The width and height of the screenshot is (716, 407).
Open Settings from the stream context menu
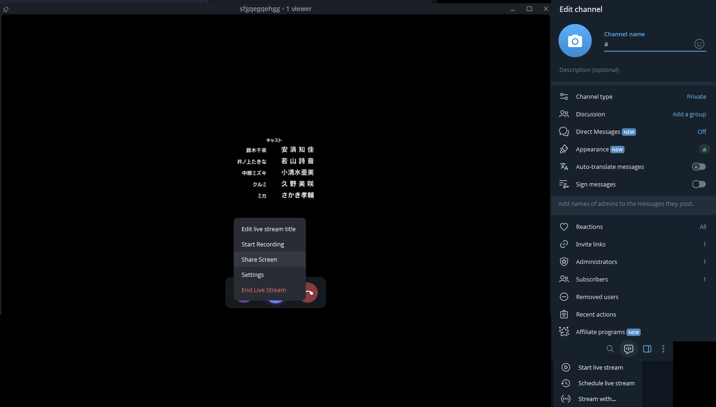point(270,275)
